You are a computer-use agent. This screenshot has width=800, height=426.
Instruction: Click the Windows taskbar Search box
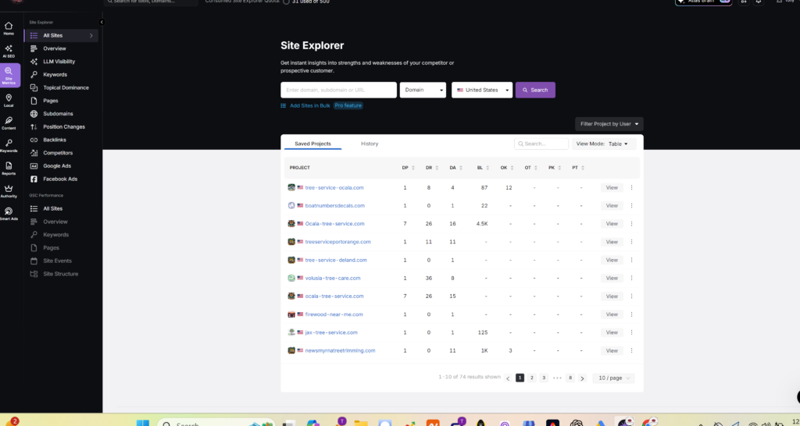(216, 423)
